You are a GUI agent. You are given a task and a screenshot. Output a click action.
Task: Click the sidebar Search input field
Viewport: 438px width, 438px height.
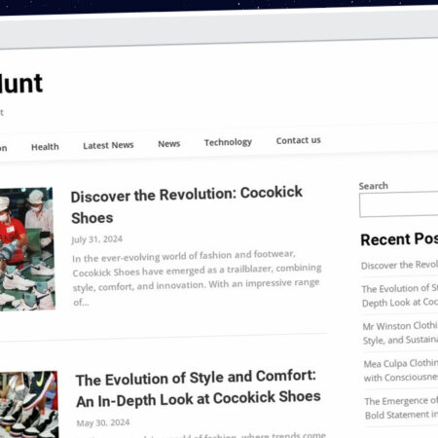point(399,204)
